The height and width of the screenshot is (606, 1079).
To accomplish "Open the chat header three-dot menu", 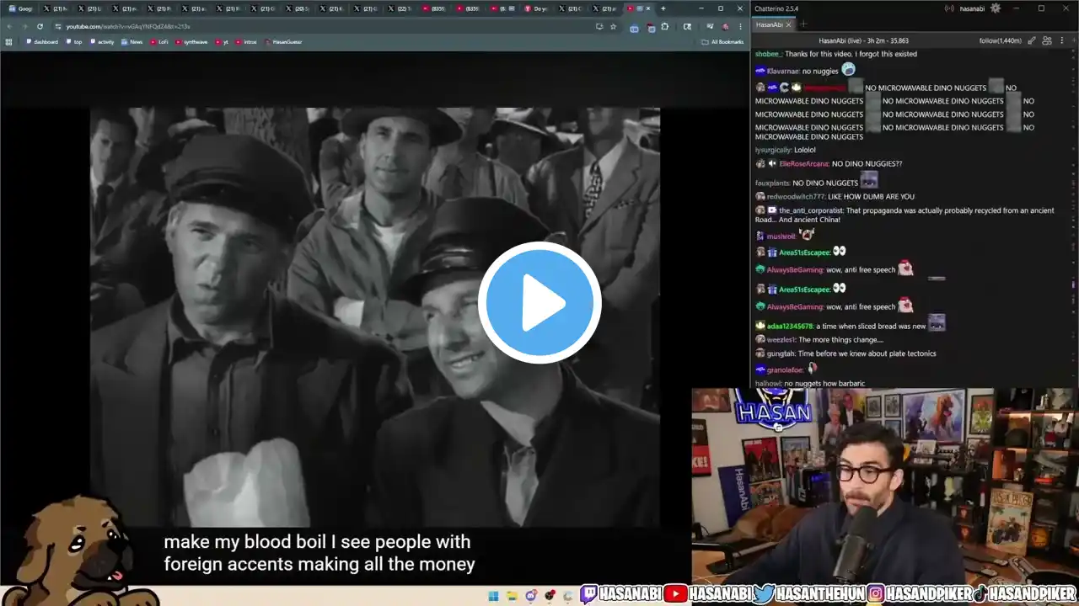I will (1062, 40).
